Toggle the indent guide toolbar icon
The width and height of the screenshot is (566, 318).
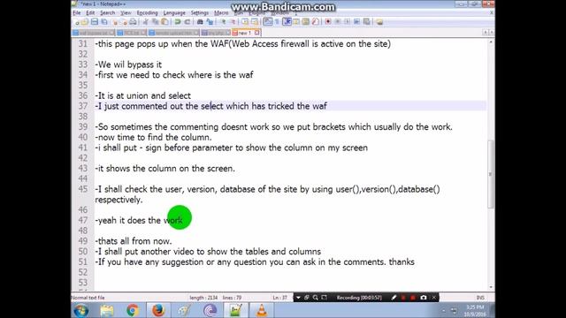point(287,22)
